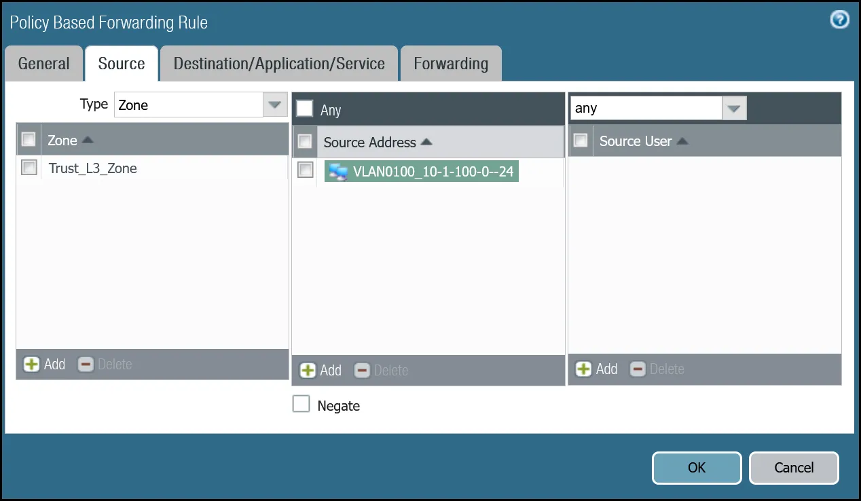This screenshot has height=501, width=861.
Task: Open the Destination/Application/Service tab
Action: (279, 63)
